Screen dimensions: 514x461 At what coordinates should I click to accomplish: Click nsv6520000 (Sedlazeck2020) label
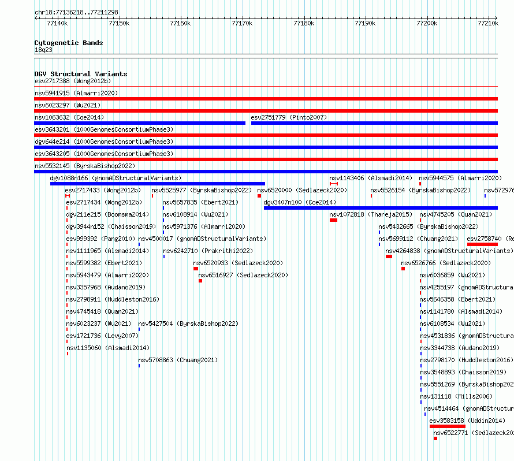[x=302, y=190]
